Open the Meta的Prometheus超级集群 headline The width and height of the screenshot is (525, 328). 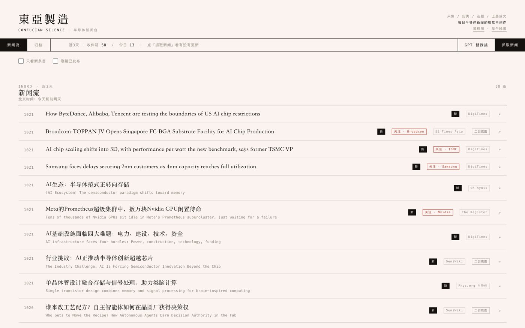click(x=123, y=209)
